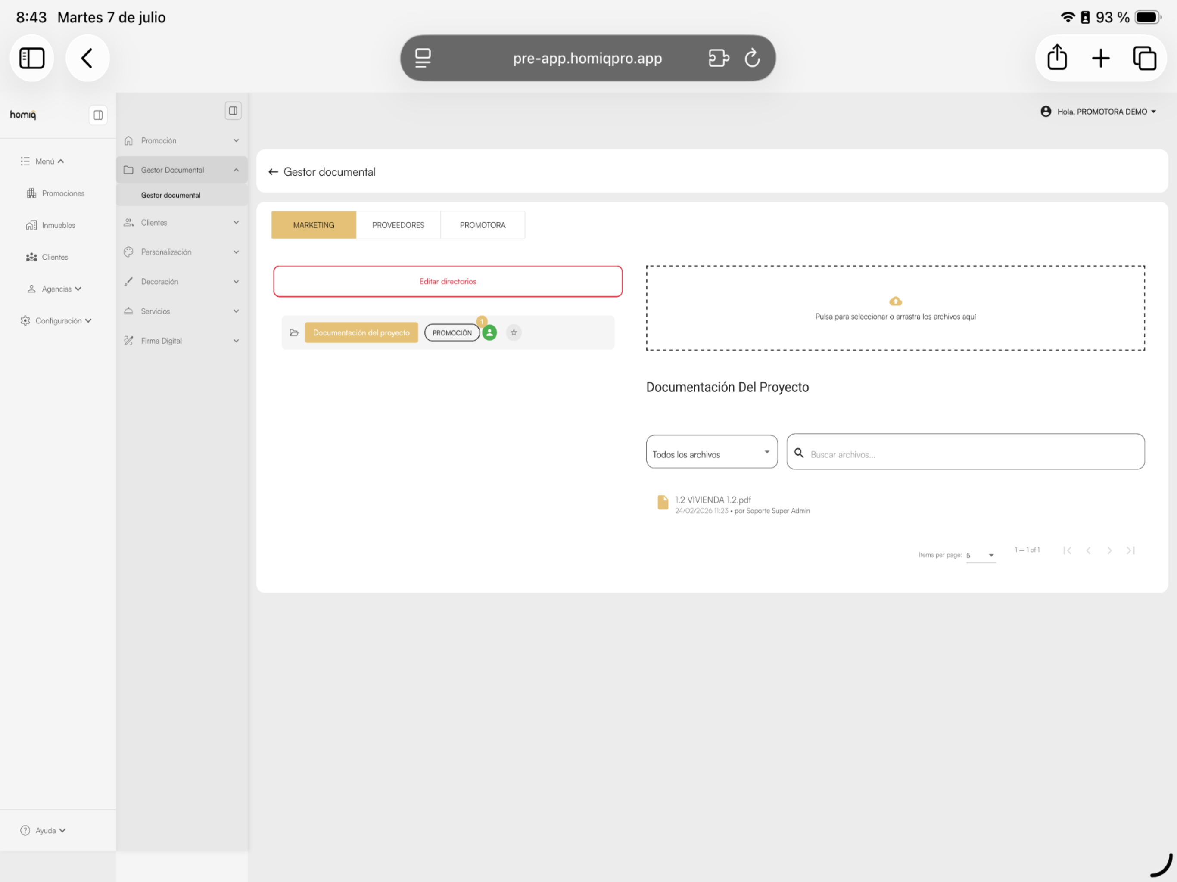The image size is (1177, 882).
Task: Open Safari sidebar panel button
Action: tap(32, 58)
